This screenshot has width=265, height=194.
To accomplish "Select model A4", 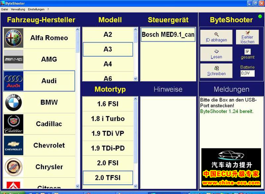I will 108,64.
